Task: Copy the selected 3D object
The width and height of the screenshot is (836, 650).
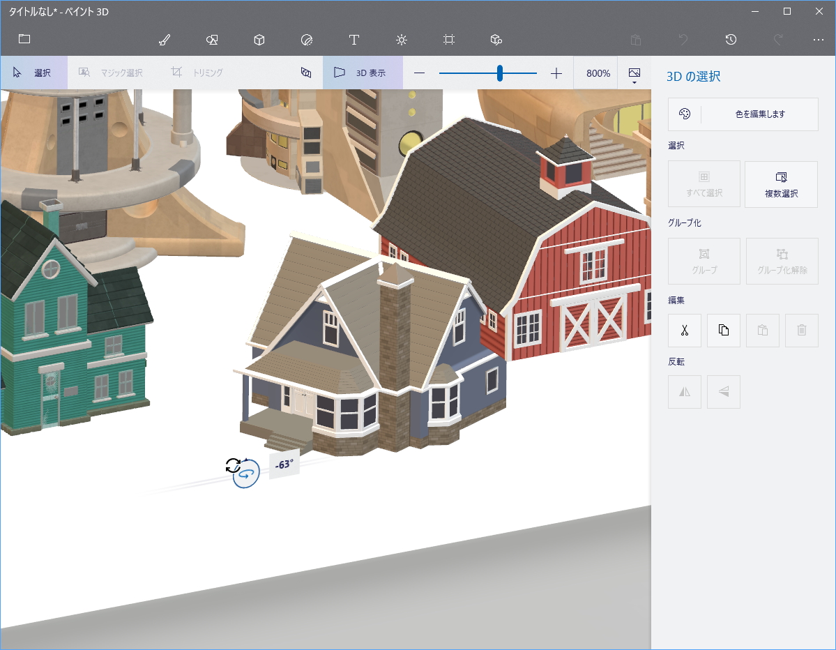Action: (x=724, y=331)
